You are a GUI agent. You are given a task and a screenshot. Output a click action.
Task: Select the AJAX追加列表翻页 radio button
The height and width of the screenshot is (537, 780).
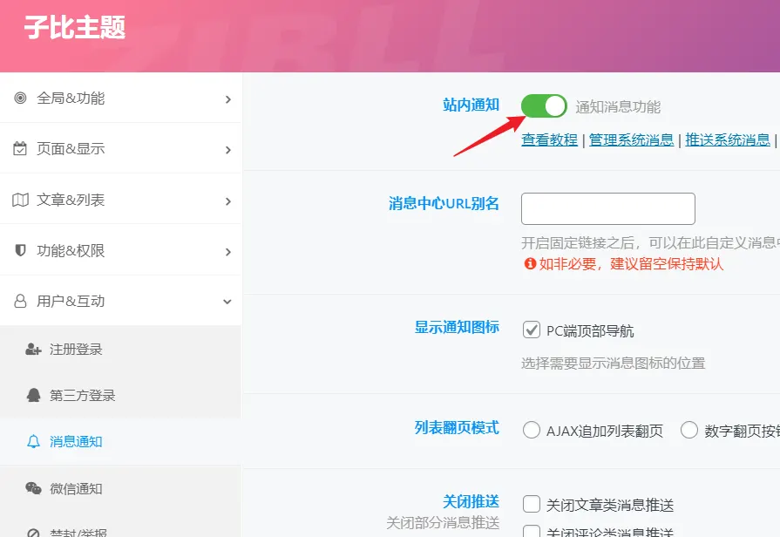[532, 430]
